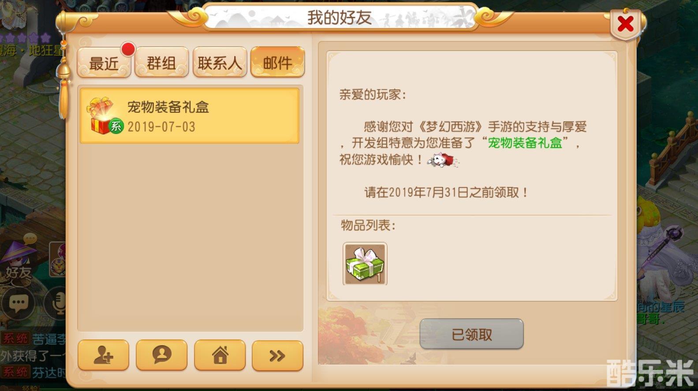Open the green gift box item
Screen dimensions: 698x391
(365, 264)
